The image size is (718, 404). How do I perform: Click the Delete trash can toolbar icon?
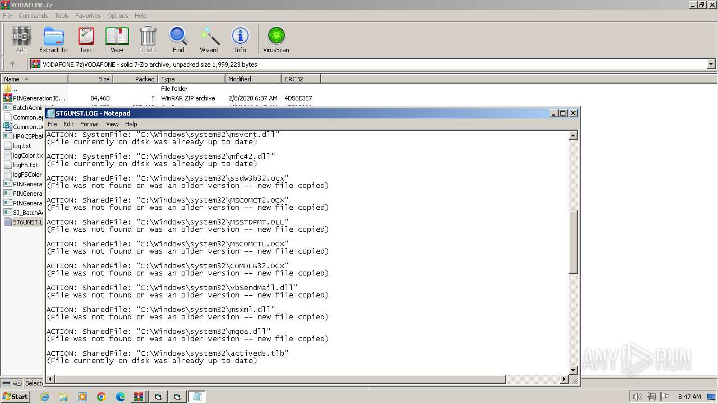pyautogui.click(x=148, y=40)
